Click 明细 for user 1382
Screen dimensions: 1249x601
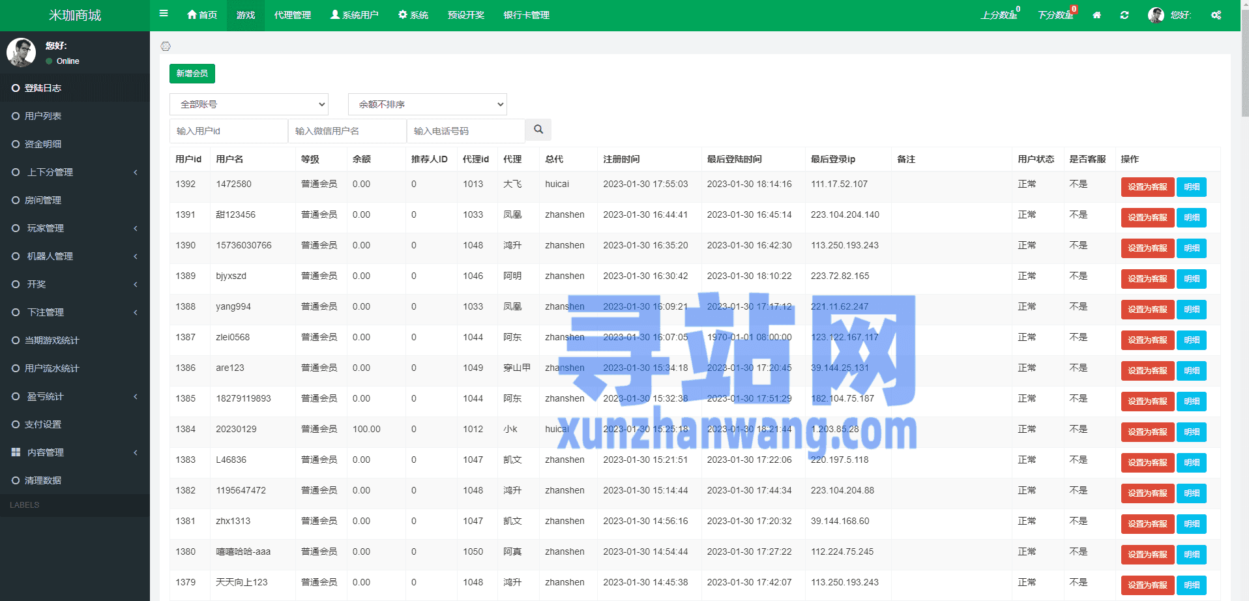click(1192, 493)
